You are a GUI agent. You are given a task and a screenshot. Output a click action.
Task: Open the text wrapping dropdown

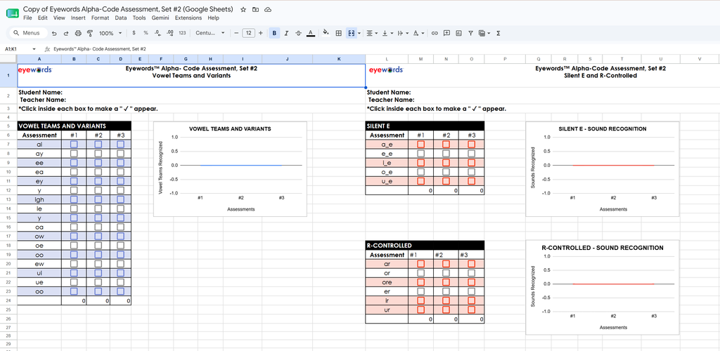tap(402, 33)
